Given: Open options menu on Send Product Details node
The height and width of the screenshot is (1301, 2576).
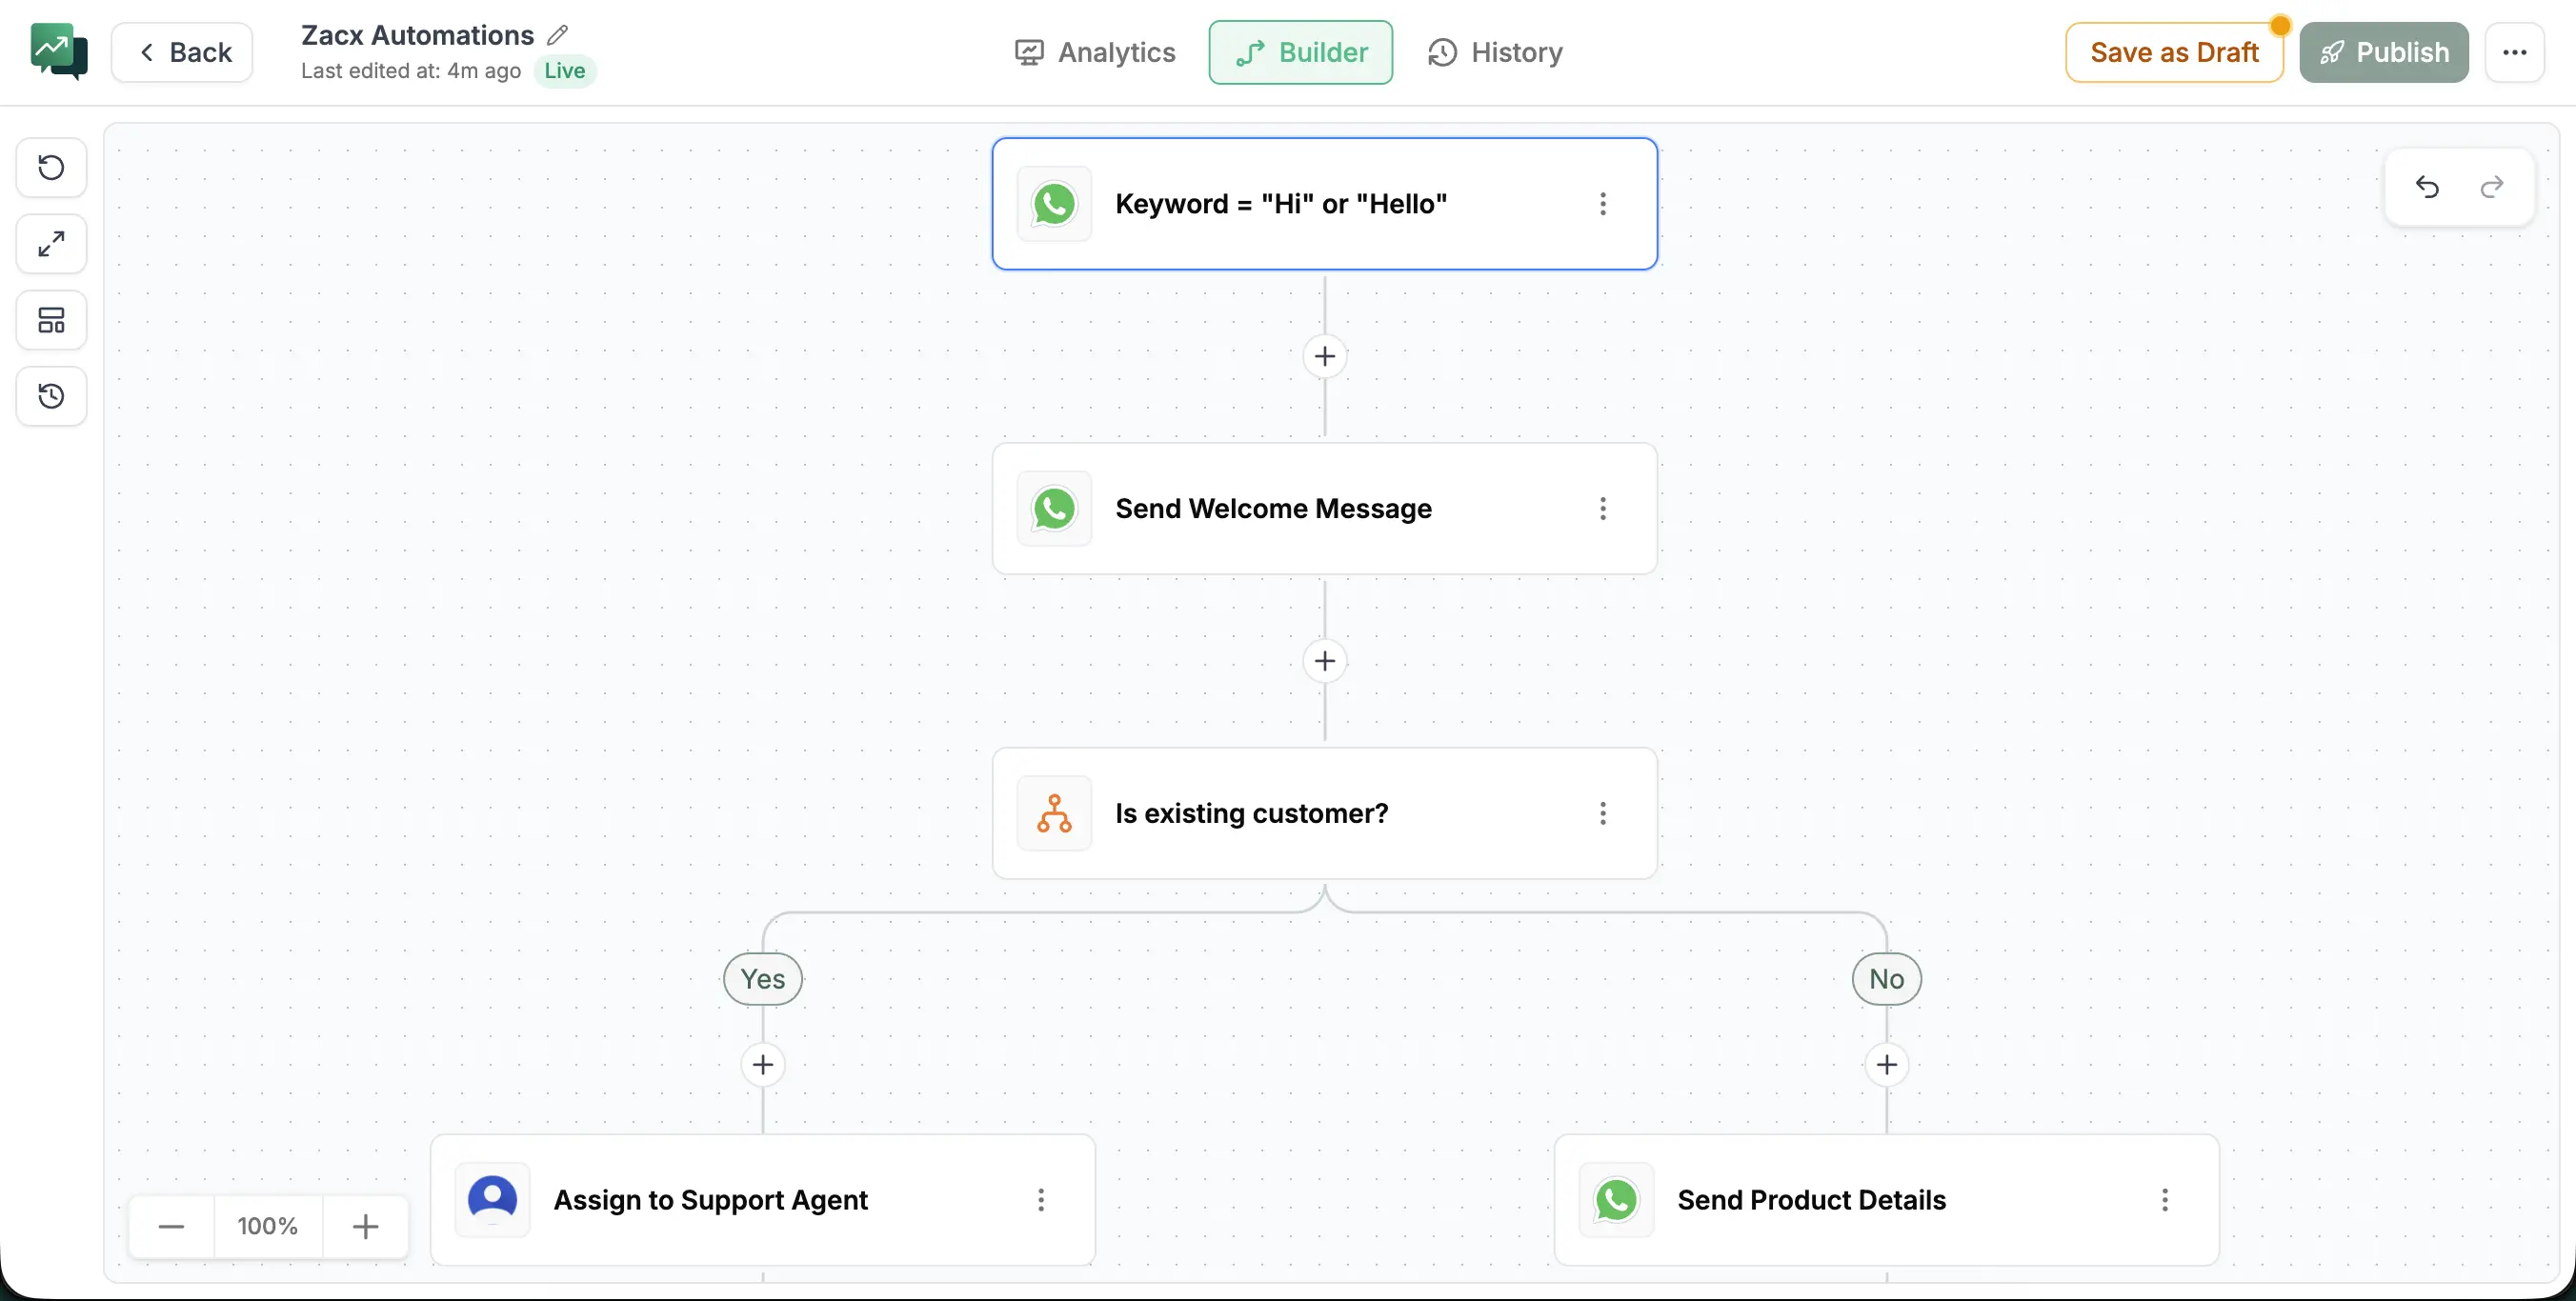Looking at the screenshot, I should (x=2164, y=1200).
